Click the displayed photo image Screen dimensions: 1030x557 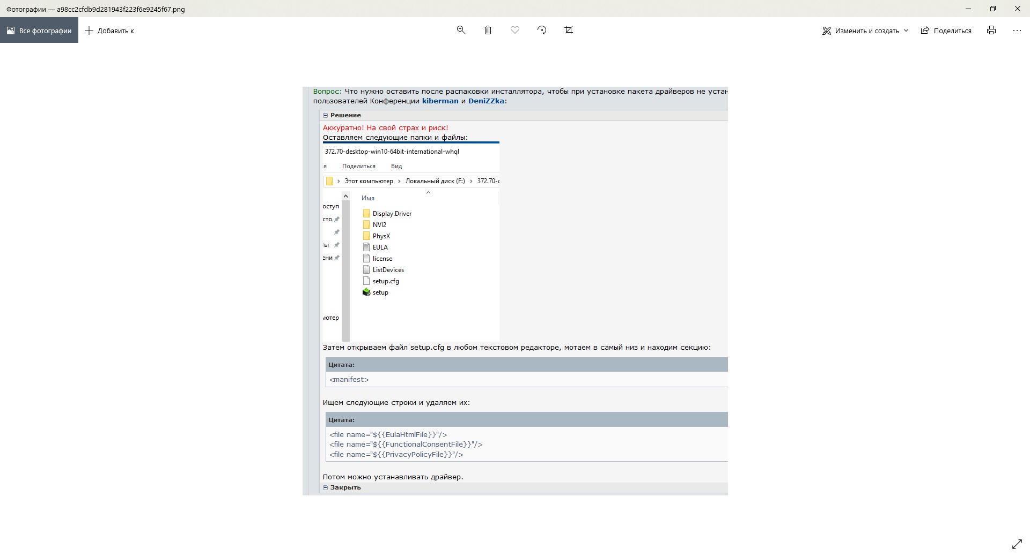pyautogui.click(x=515, y=291)
